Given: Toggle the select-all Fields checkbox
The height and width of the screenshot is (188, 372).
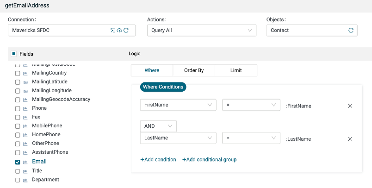Looking at the screenshot, I should 13,54.
